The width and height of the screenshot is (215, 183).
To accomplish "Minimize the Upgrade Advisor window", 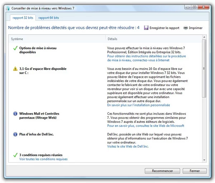I will click(x=188, y=7).
